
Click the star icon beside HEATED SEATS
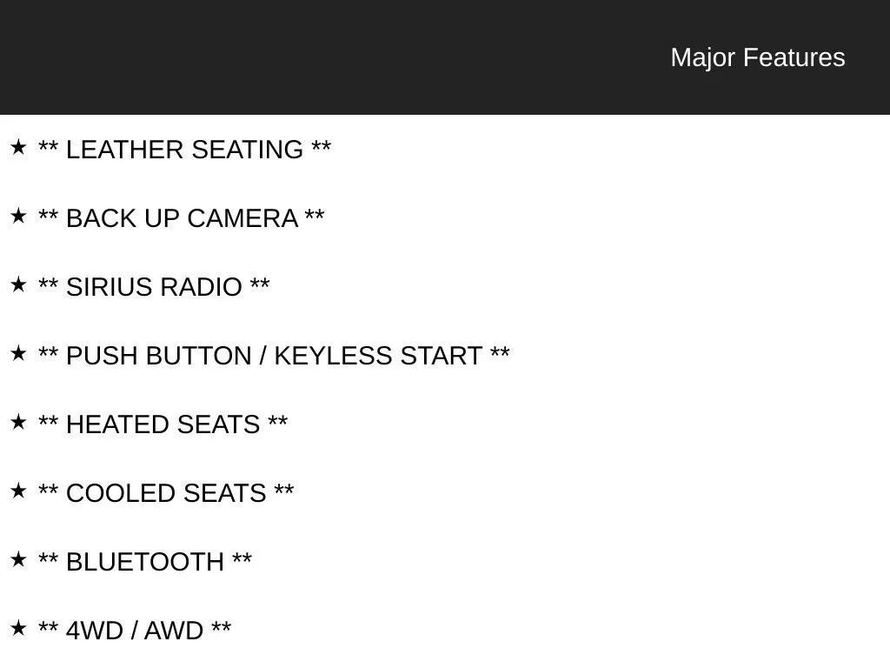pyautogui.click(x=18, y=423)
